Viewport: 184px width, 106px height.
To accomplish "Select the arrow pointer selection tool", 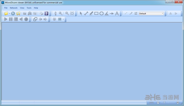I will pos(81,14).
